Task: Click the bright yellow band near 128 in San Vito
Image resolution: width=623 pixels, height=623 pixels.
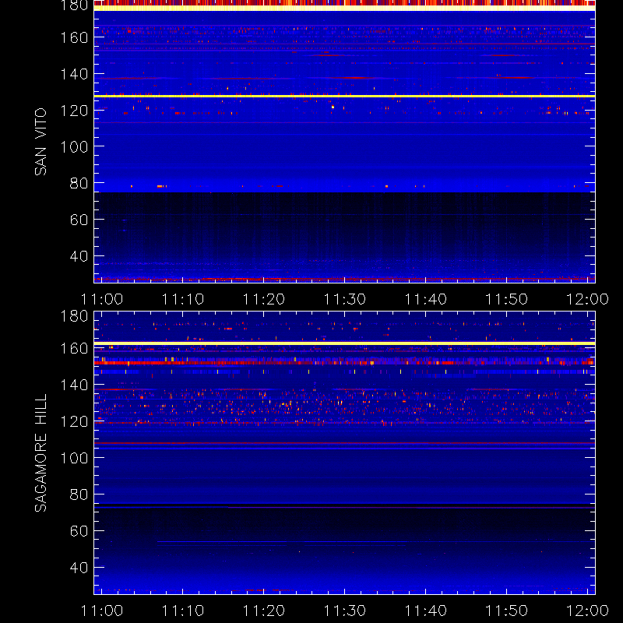Action: (344, 96)
